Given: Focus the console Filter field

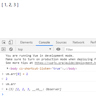Looking at the screenshot, I should 81,49.
